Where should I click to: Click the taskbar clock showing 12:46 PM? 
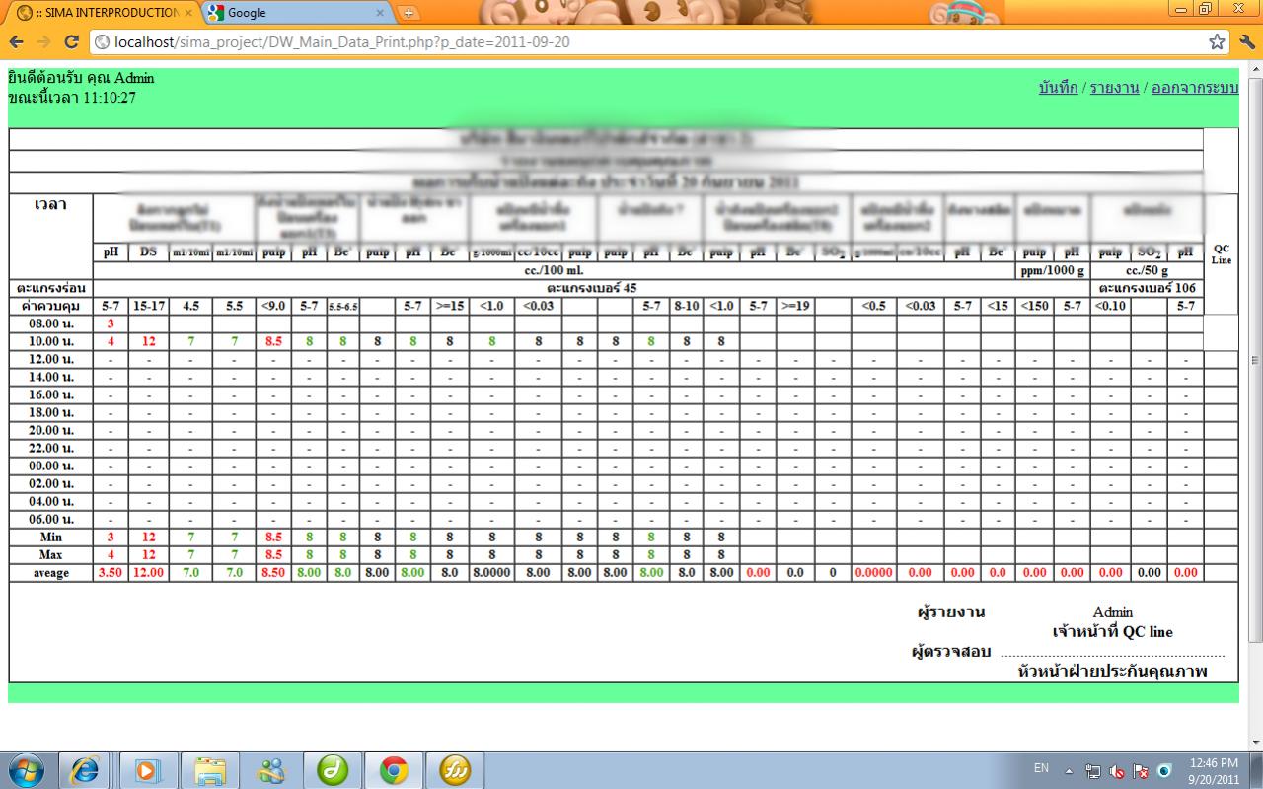click(1214, 770)
